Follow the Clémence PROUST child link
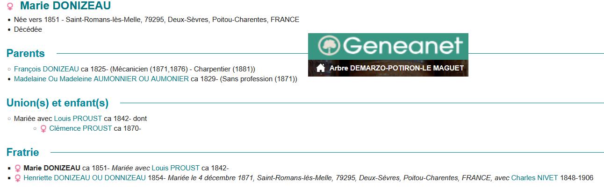Image resolution: width=604 pixels, height=190 pixels. point(80,128)
